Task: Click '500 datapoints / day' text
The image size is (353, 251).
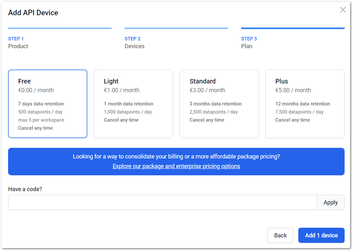Action: point(40,112)
